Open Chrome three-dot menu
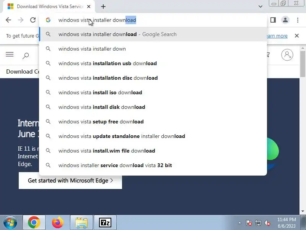 point(298,20)
